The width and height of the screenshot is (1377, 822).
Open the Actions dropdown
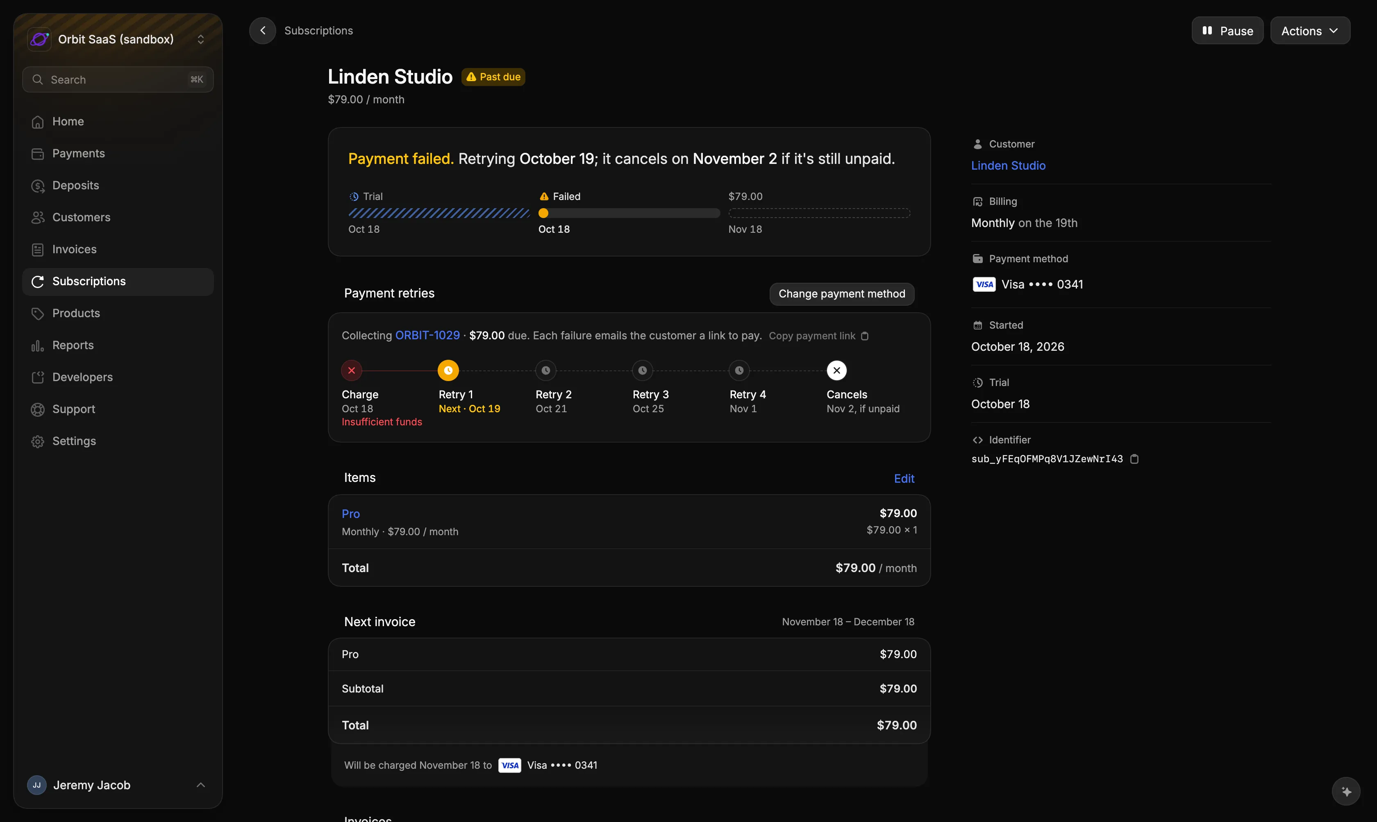tap(1310, 30)
